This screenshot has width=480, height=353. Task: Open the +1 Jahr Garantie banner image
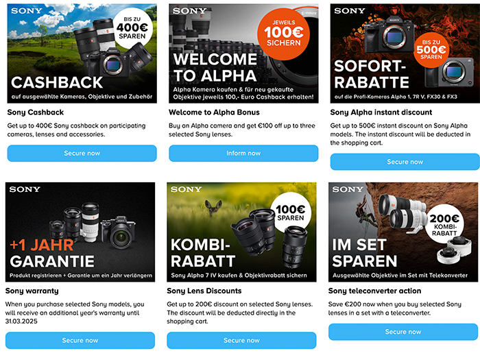pos(80,232)
